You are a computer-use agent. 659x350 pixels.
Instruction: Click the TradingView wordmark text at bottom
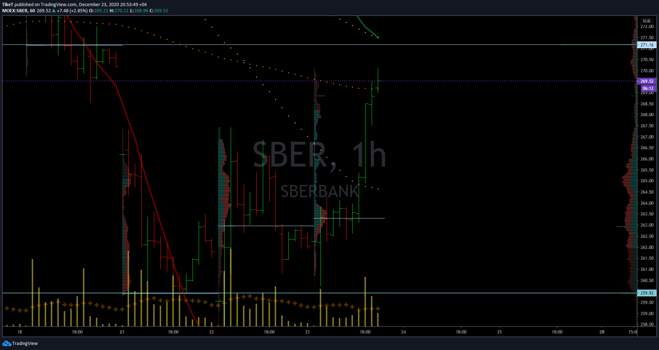point(25,344)
